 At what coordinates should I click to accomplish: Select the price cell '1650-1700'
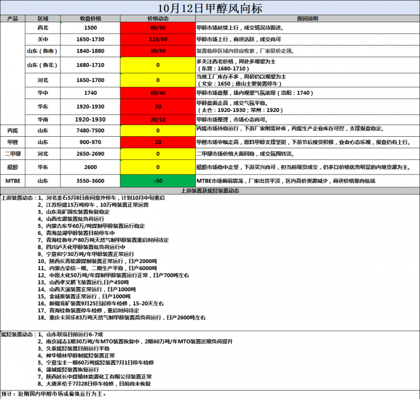click(x=90, y=80)
